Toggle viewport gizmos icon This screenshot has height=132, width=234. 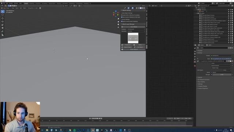point(128,8)
